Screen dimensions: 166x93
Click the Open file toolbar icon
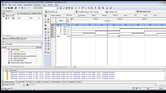pyautogui.click(x=6, y=8)
